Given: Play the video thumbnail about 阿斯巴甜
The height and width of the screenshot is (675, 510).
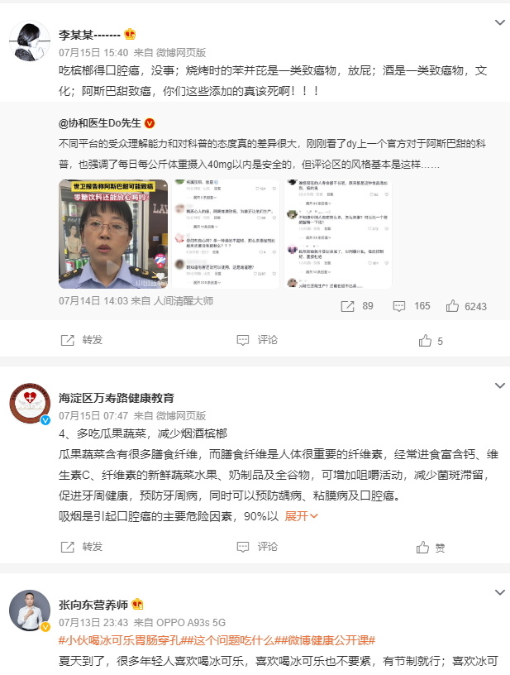Looking at the screenshot, I should point(113,234).
